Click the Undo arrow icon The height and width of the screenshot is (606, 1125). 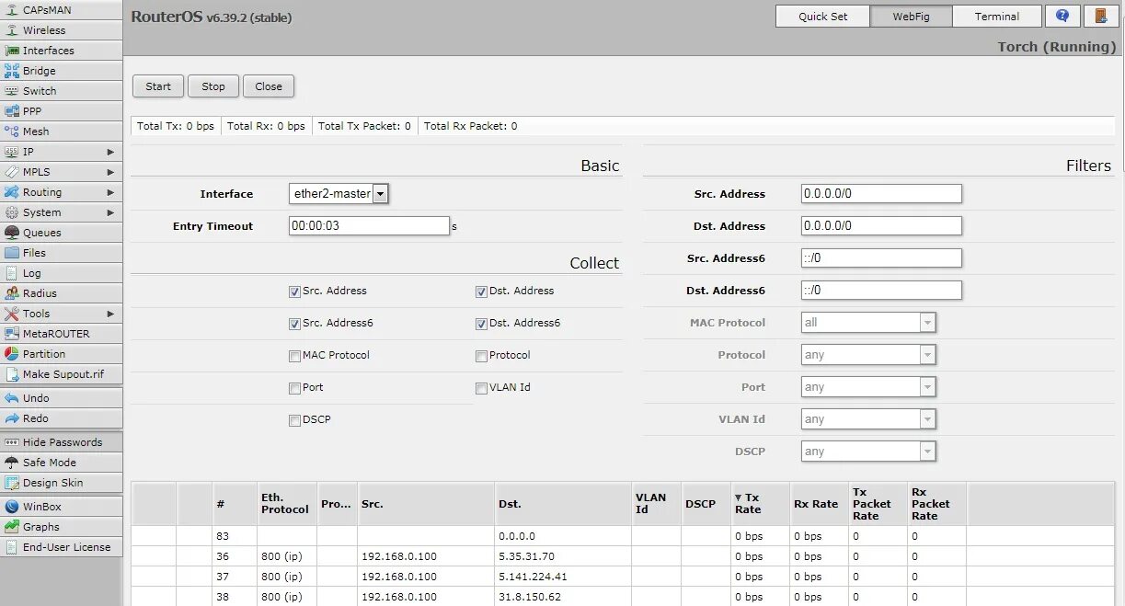click(x=12, y=398)
